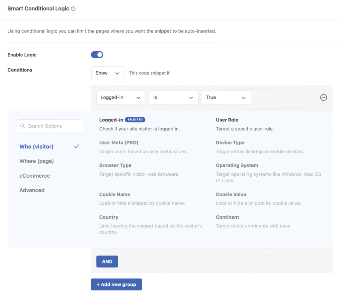340x297 pixels.
Task: Open the eCommerce conditions tab
Action: [x=35, y=175]
